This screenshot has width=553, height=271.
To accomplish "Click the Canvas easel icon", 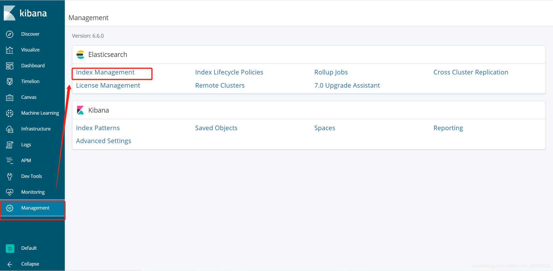I will click(x=10, y=97).
